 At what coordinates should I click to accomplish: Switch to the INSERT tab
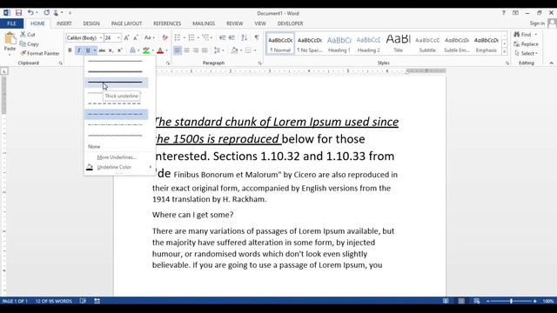point(64,23)
